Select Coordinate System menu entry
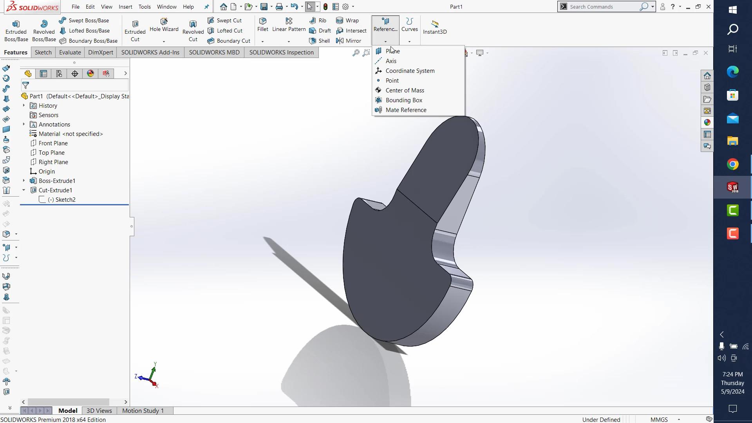 410,71
